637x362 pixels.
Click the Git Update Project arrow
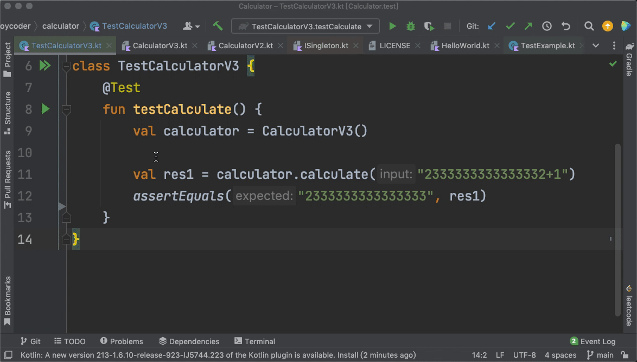click(x=492, y=26)
